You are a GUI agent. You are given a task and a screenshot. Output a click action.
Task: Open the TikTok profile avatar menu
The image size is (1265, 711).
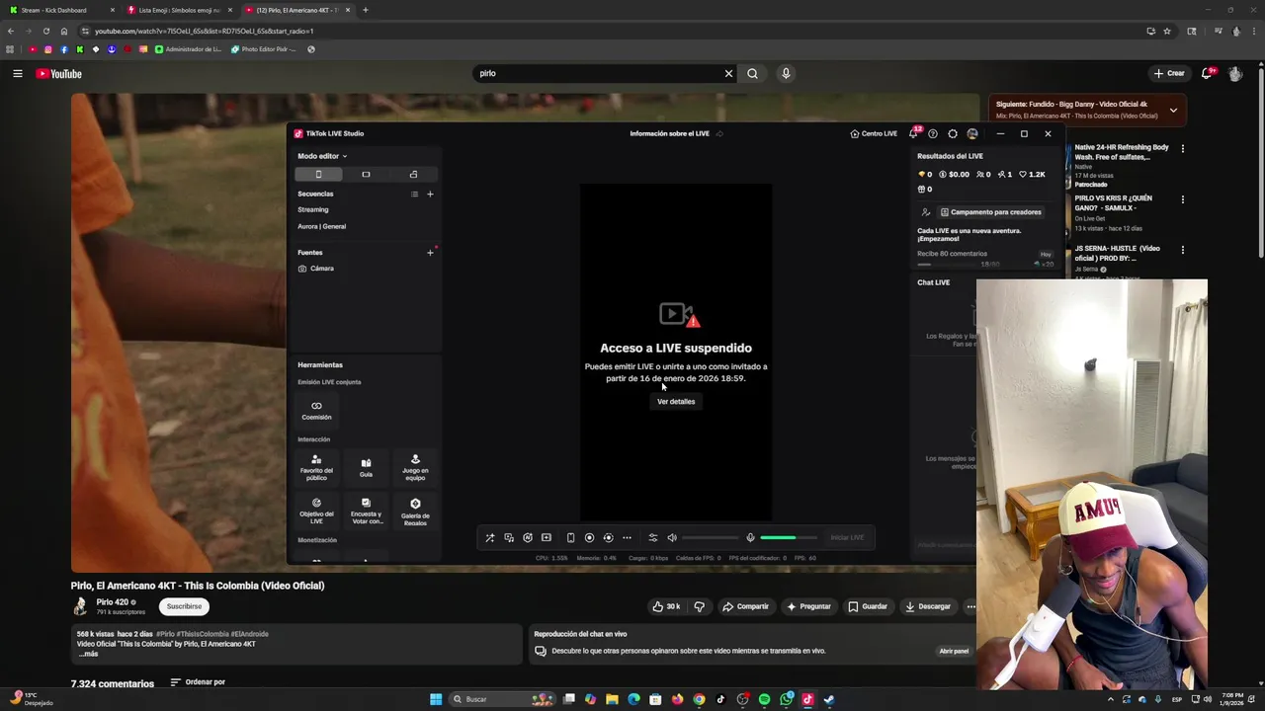(x=972, y=134)
